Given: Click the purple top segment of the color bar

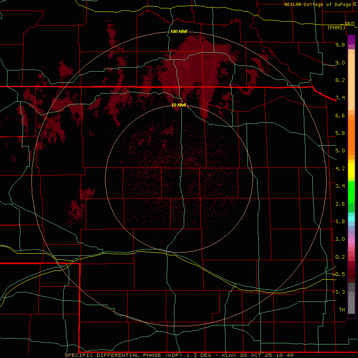Looking at the screenshot, I should [x=351, y=40].
